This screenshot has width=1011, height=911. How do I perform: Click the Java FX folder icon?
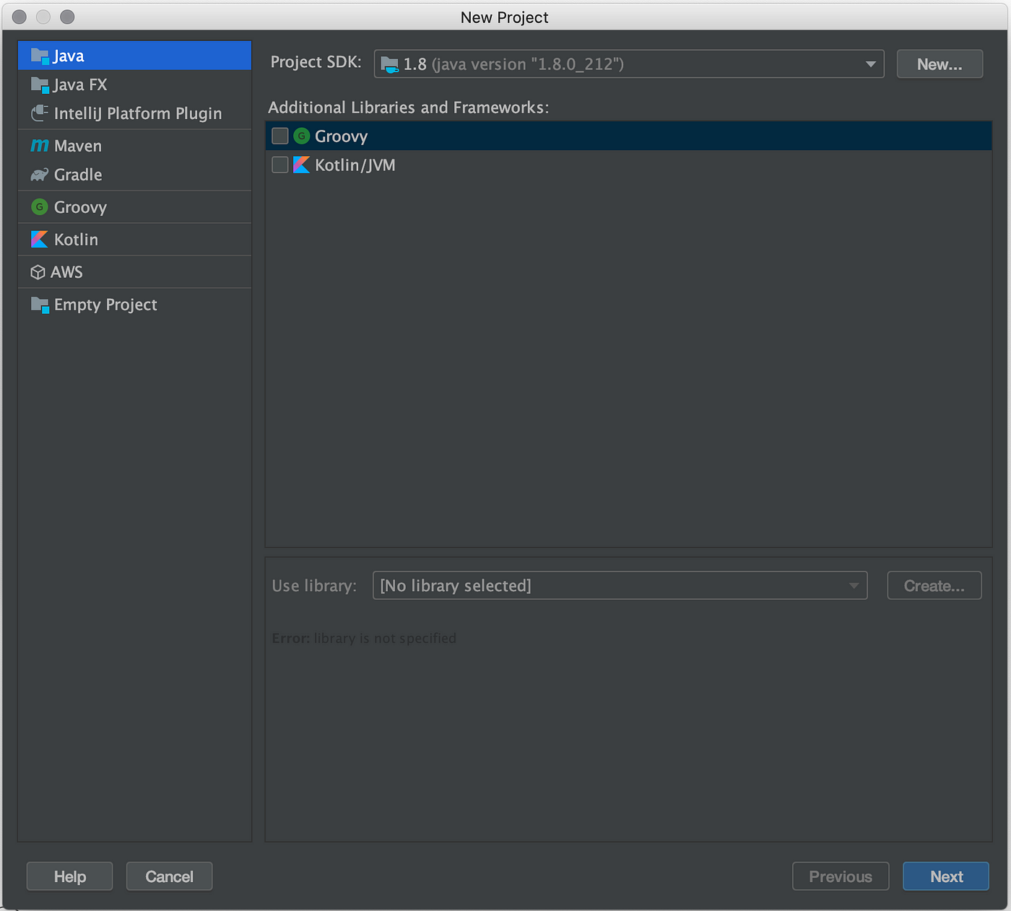point(40,84)
